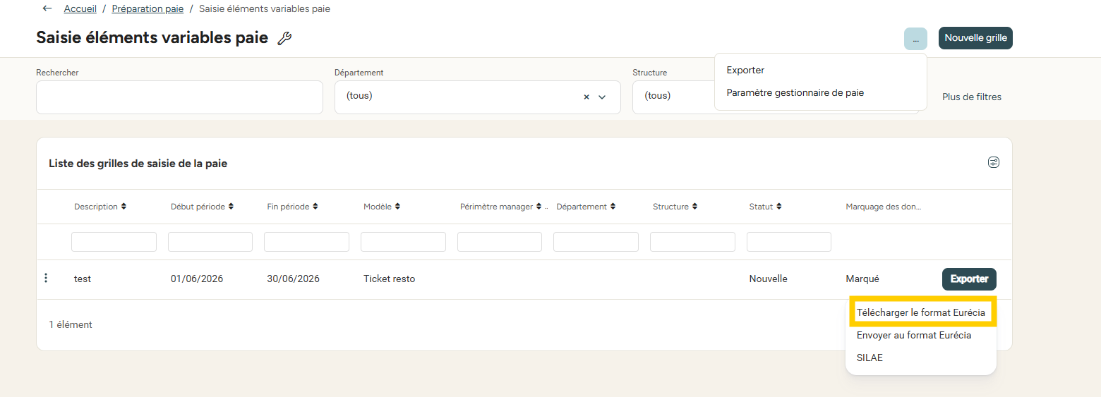The width and height of the screenshot is (1101, 397).
Task: Click the Structure column filter box
Action: tap(692, 242)
